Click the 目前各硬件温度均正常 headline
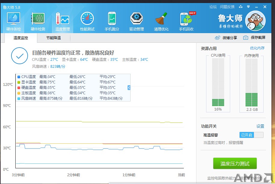 click(x=73, y=53)
